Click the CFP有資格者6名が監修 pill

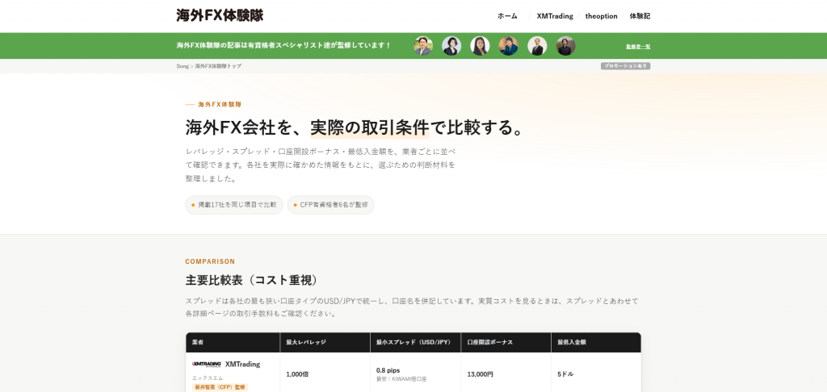[330, 205]
